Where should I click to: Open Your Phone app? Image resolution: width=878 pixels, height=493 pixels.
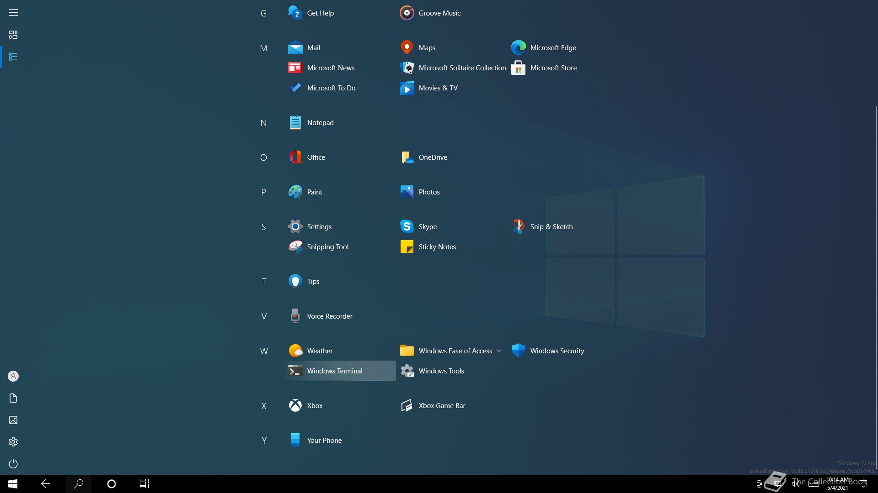340,440
